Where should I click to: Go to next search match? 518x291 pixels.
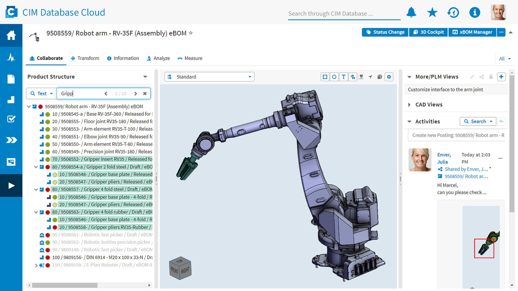coord(136,93)
